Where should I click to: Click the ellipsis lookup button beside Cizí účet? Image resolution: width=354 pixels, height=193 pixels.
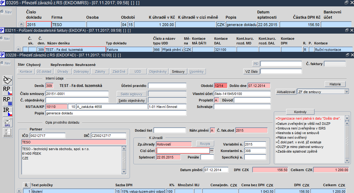[x=212, y=151]
